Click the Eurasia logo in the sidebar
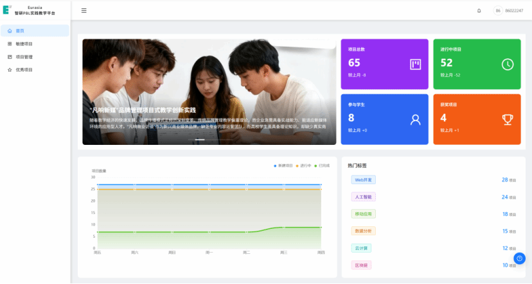 pyautogui.click(x=7, y=10)
